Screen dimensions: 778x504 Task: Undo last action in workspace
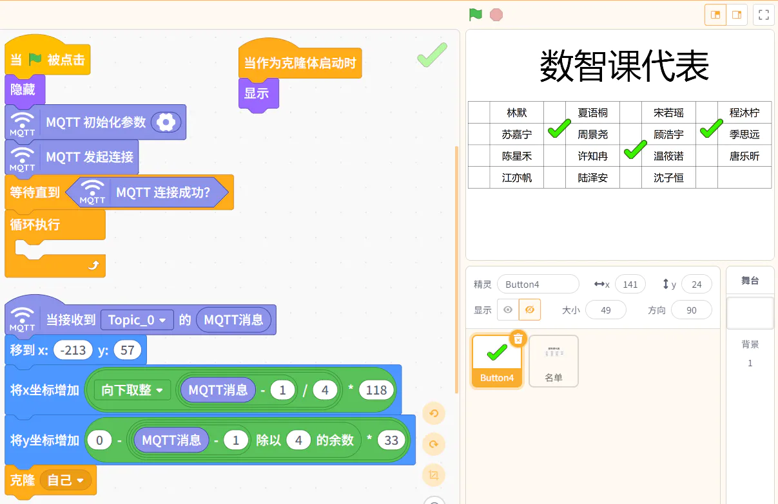pyautogui.click(x=434, y=413)
